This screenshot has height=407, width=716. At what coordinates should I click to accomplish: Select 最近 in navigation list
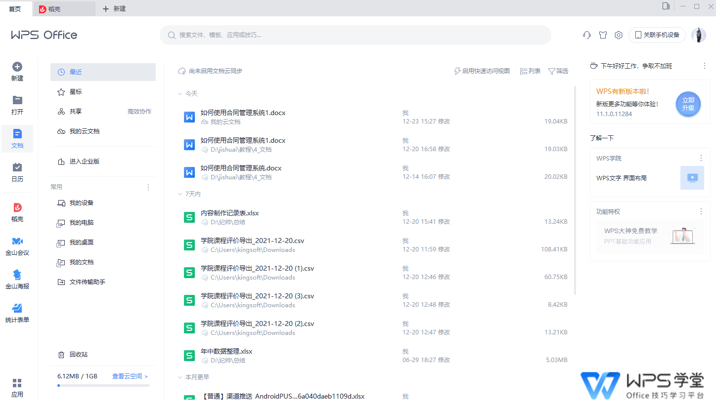(103, 72)
